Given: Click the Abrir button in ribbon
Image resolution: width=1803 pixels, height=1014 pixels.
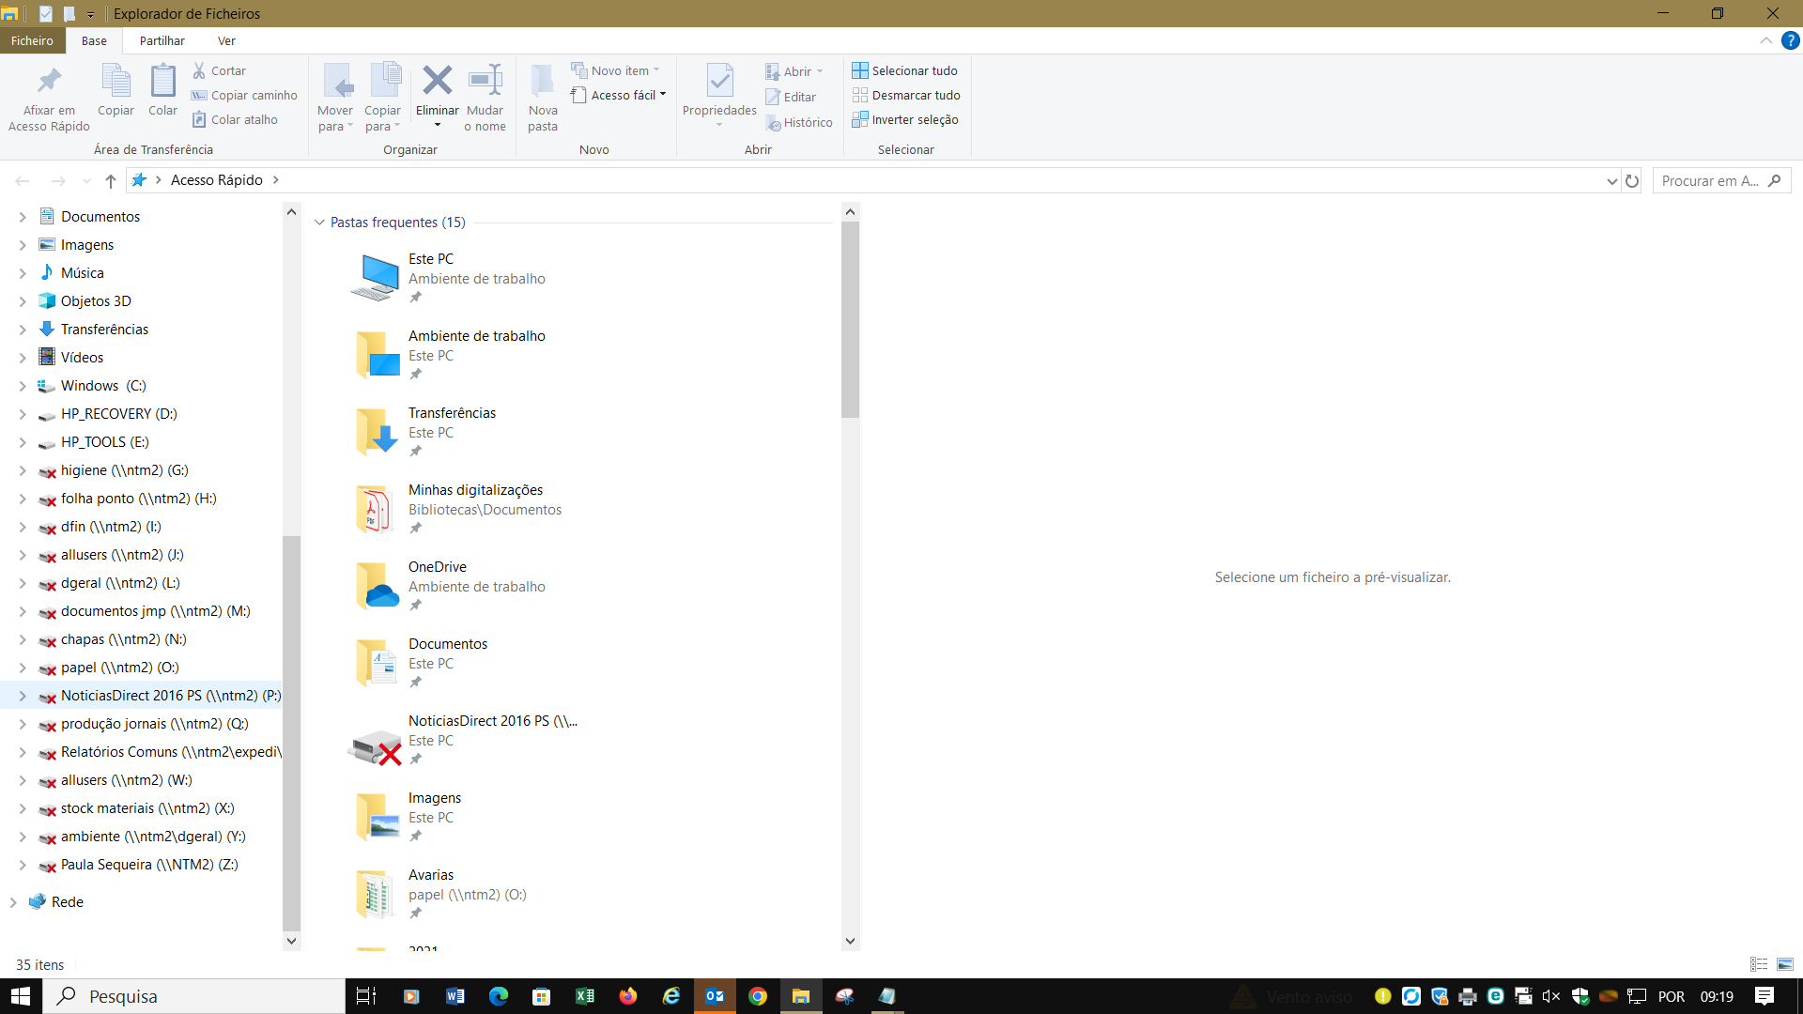Looking at the screenshot, I should [x=794, y=71].
